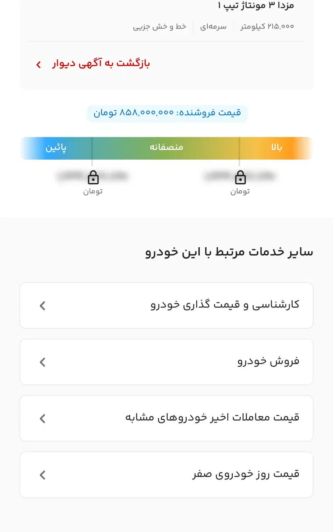Click the chevron on قیمت معاملات اخیر خودروهای مشابه row
Image resolution: width=333 pixels, height=532 pixels.
coord(43,419)
